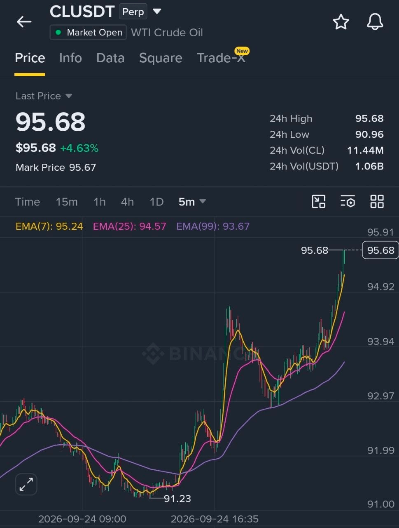Open the Square tab
This screenshot has width=399, height=528.
pos(161,58)
